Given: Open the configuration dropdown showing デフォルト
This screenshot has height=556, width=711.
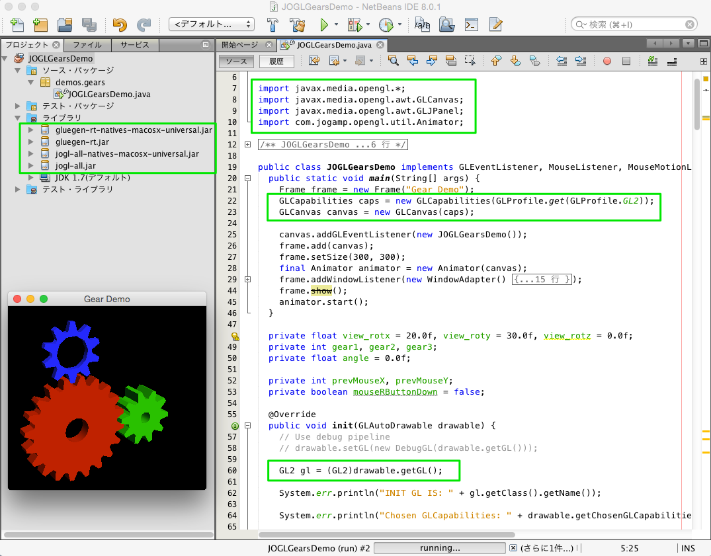Looking at the screenshot, I should [x=212, y=24].
